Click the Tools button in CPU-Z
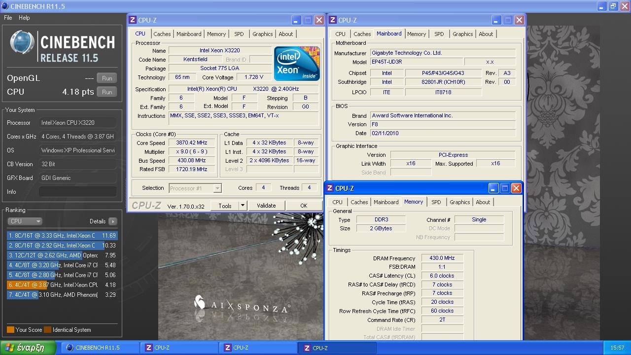Screen dimensions: 631x355 click(225, 206)
